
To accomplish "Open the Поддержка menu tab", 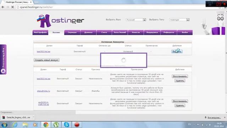I will pos(152,32).
